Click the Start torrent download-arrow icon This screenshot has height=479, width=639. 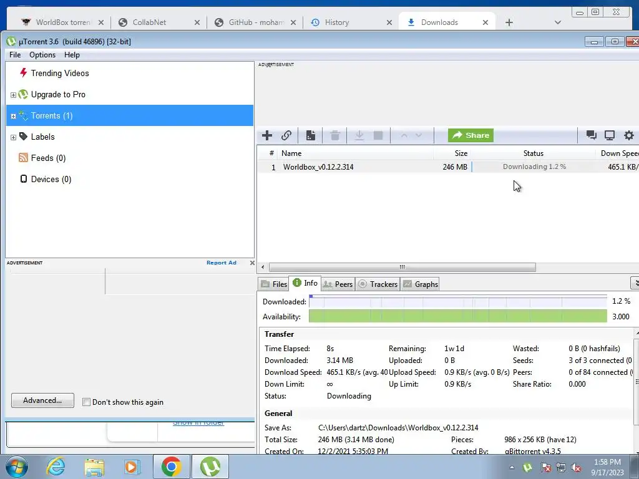[x=359, y=135]
